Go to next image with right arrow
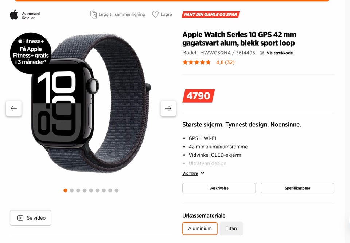This screenshot has width=350, height=243. point(168,109)
